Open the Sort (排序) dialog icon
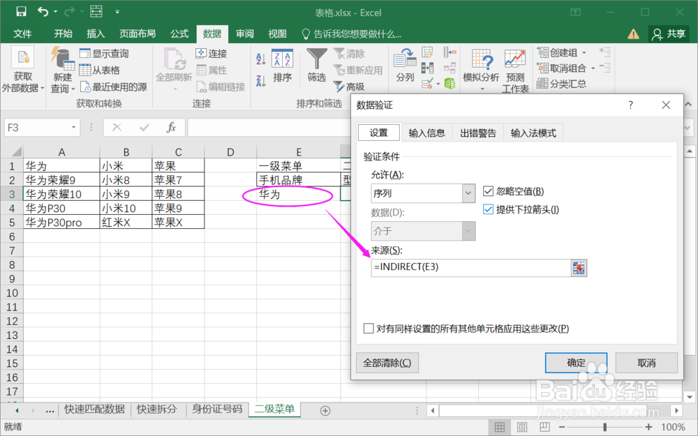 point(282,59)
